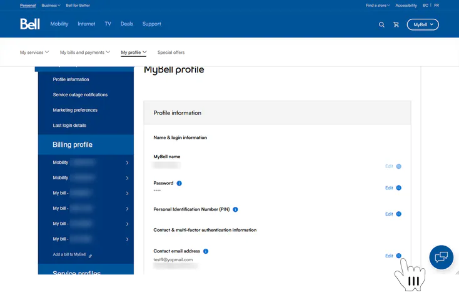Click Edit link for Personal Identification Number
Screen dimensions: 459x300
point(389,214)
